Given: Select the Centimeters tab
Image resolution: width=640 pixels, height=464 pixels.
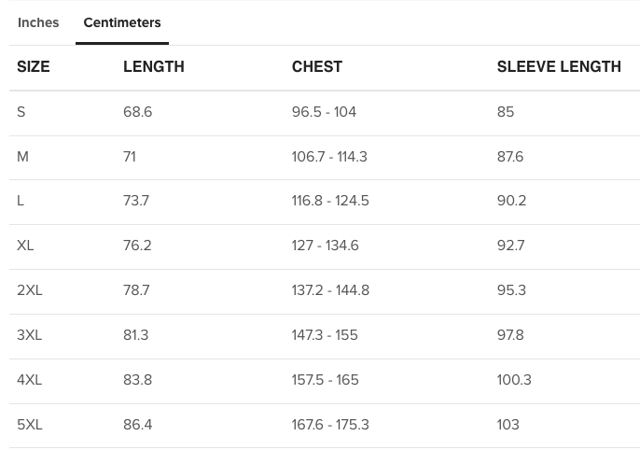Looking at the screenshot, I should 122,22.
